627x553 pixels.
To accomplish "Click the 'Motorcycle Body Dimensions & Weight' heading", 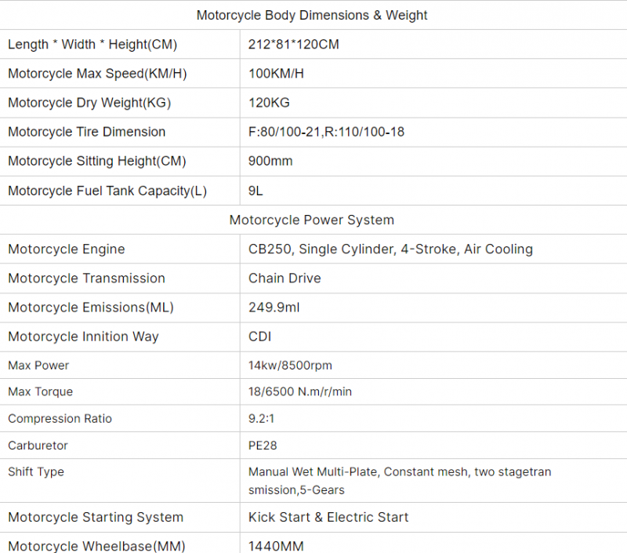I will pyautogui.click(x=312, y=15).
